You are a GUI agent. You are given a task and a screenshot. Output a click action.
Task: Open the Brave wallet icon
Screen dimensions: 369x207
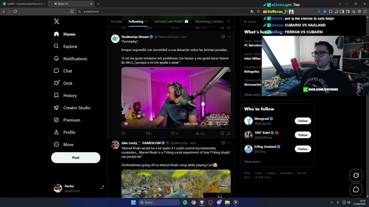click(348, 11)
